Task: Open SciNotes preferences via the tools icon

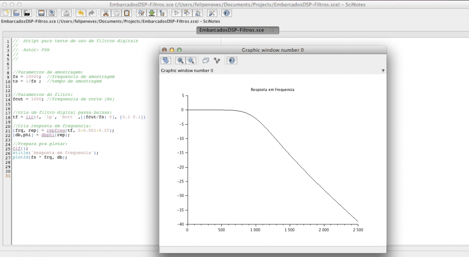Action: point(212,13)
